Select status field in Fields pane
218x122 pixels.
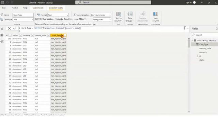click(202, 60)
